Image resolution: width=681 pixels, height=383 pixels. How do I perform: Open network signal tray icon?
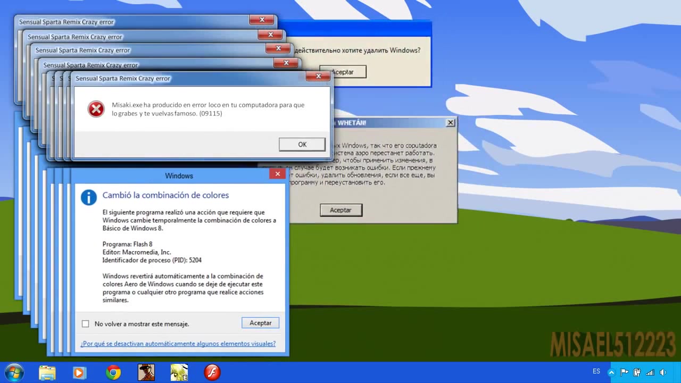650,372
